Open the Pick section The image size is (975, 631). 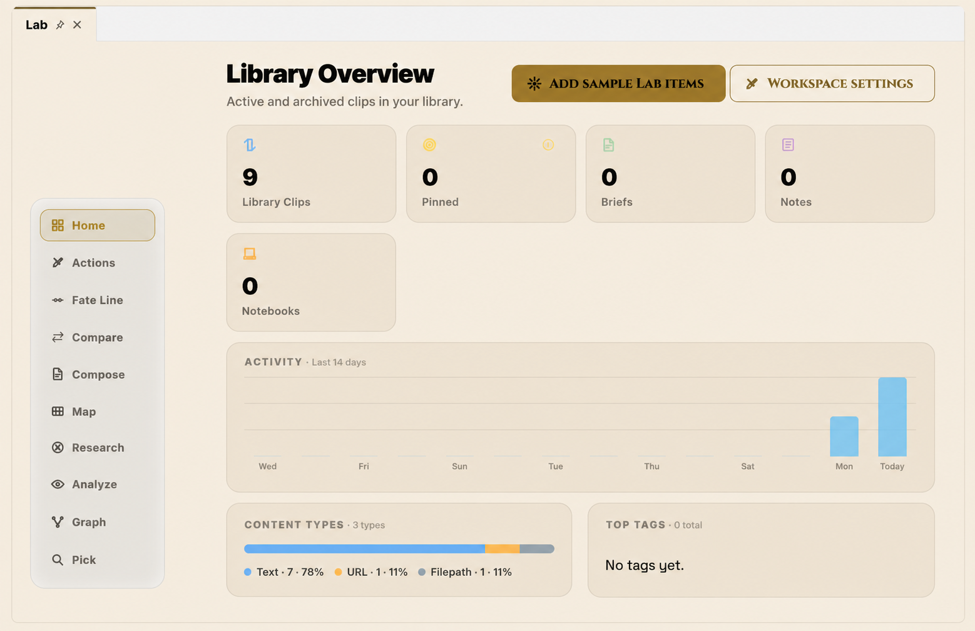point(98,560)
